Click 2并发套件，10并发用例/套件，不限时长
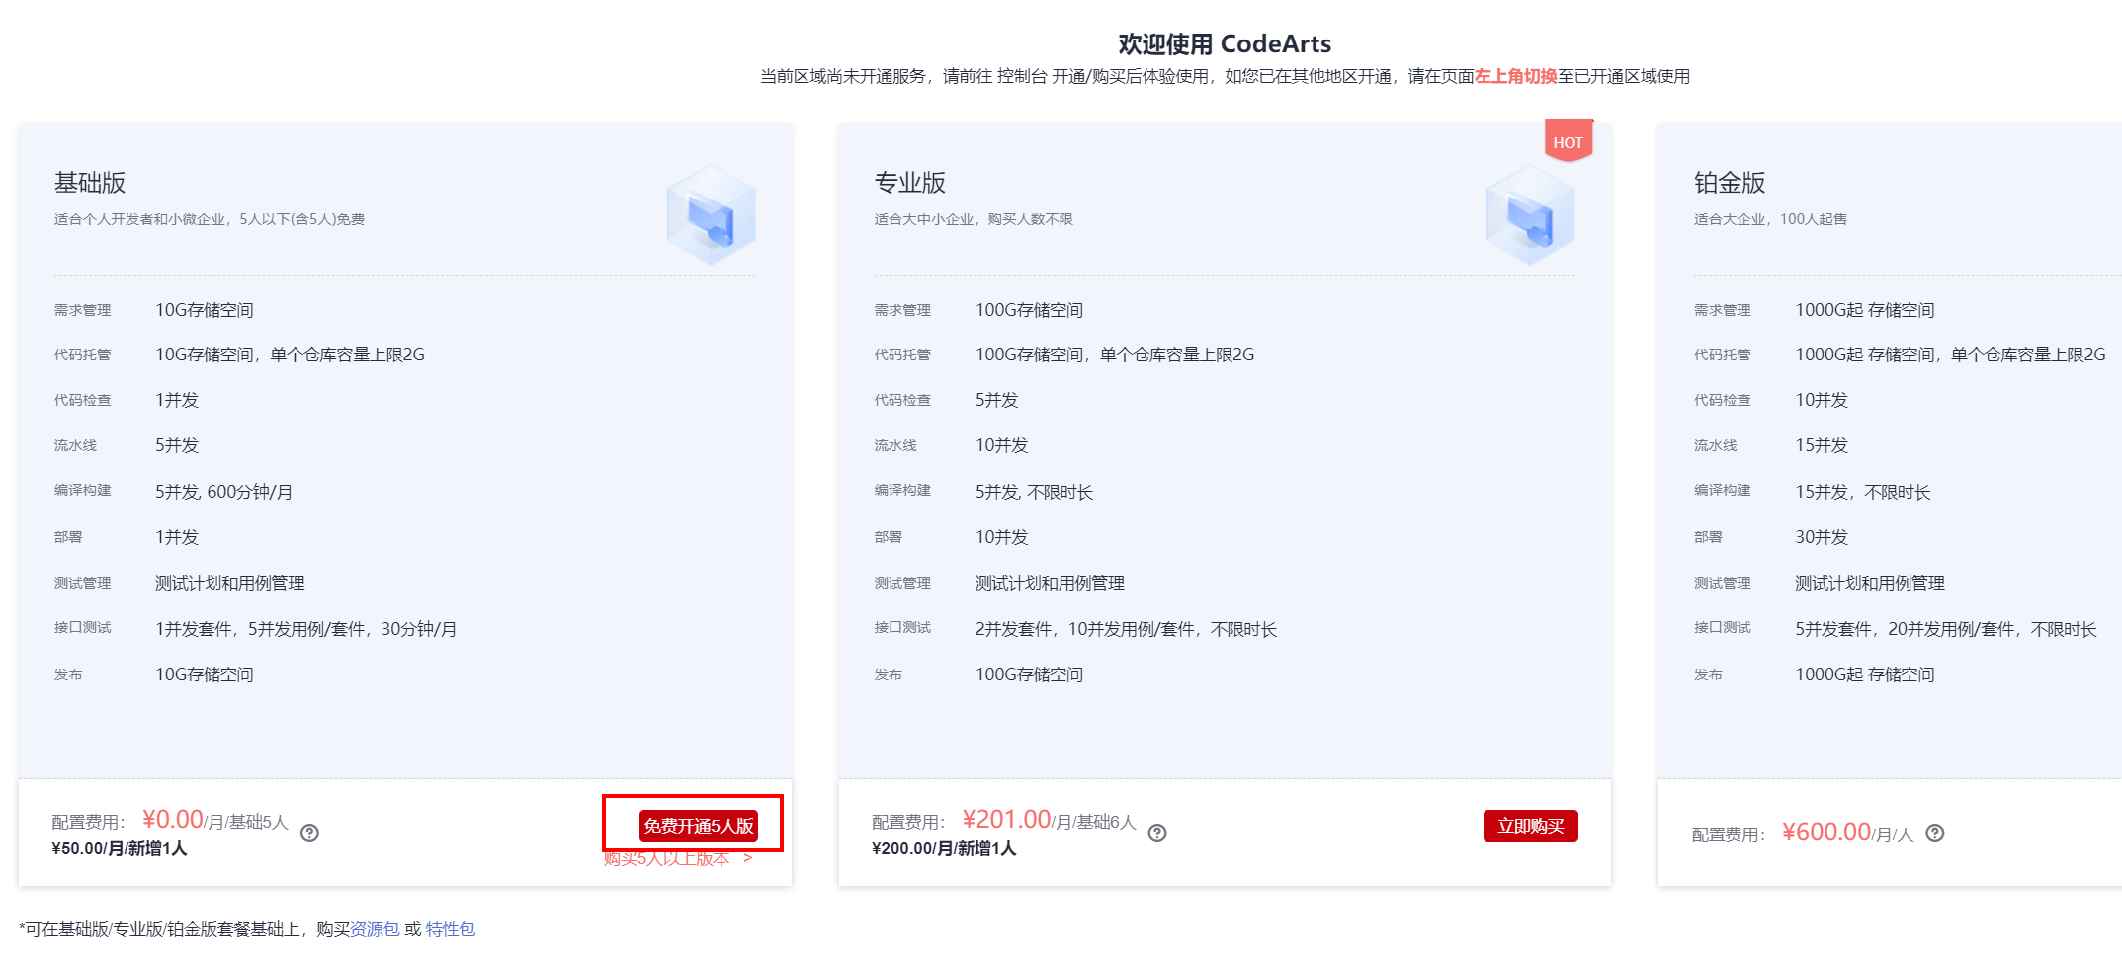The height and width of the screenshot is (953, 2122). (x=1126, y=629)
